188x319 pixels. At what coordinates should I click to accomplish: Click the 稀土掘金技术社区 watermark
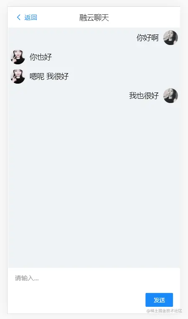[164, 311]
